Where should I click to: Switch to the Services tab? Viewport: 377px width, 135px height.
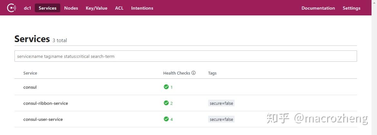[47, 8]
